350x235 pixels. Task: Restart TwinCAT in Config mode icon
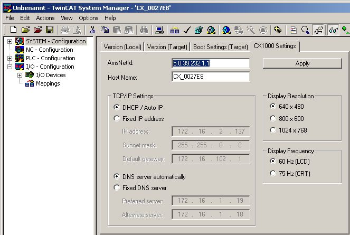point(226,30)
